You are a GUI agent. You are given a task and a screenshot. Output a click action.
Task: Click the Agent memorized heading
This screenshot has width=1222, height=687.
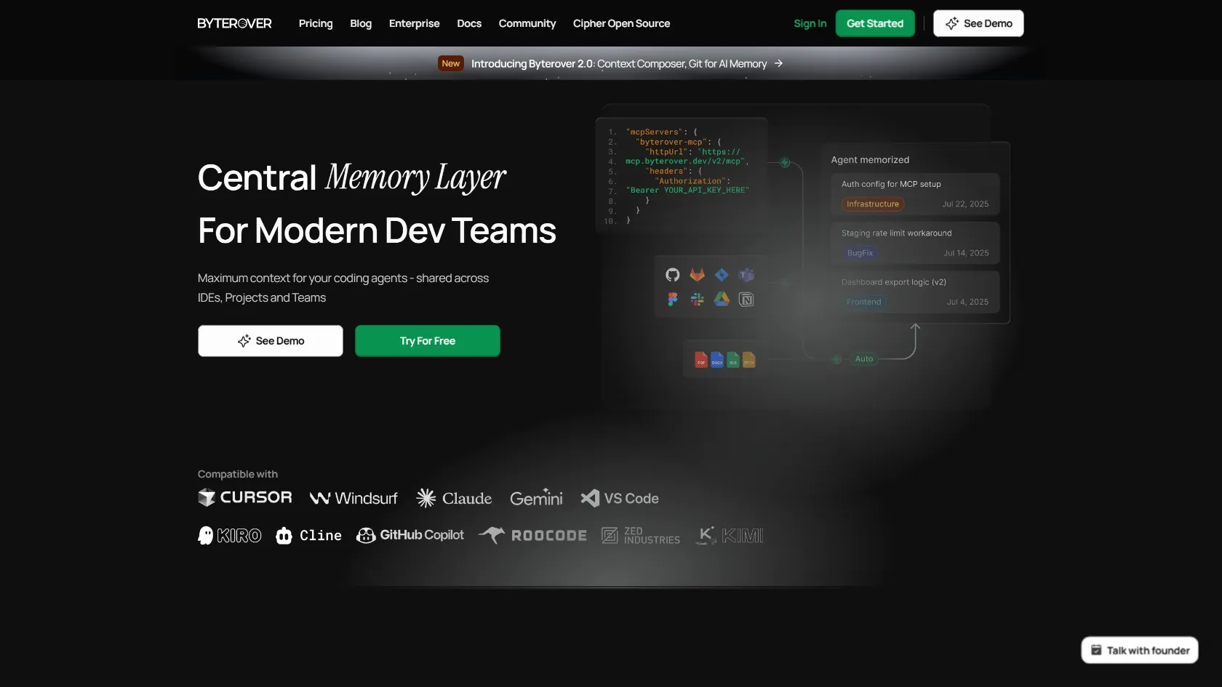coord(870,160)
